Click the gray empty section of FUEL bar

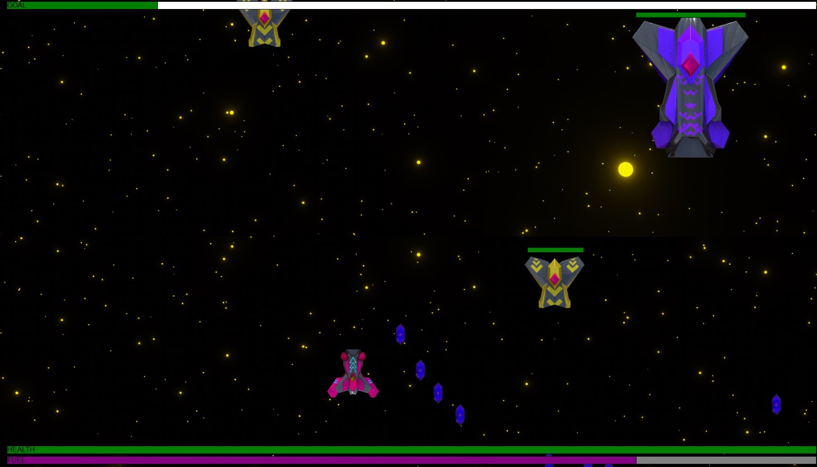point(725,460)
